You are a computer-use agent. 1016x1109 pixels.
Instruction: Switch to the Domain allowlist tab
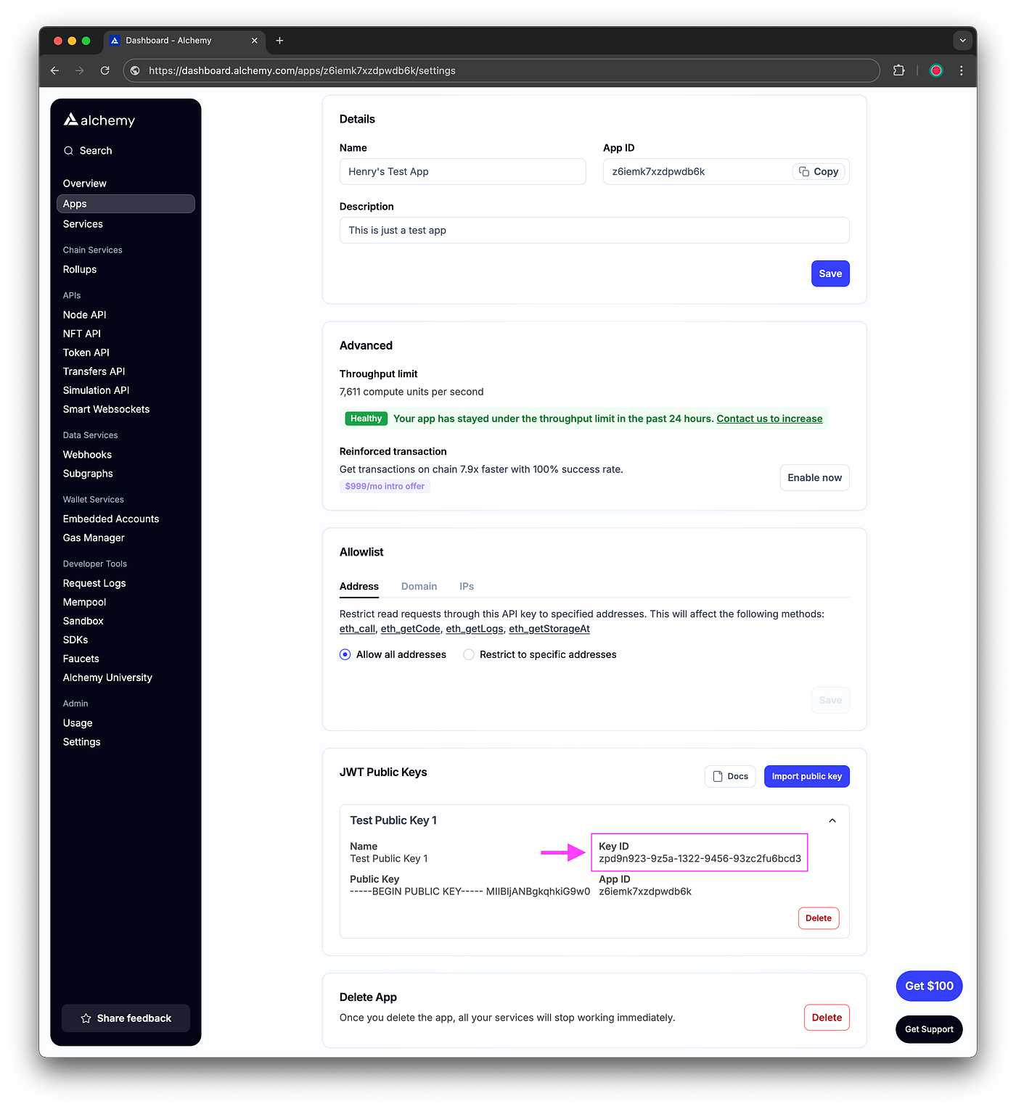pyautogui.click(x=419, y=586)
